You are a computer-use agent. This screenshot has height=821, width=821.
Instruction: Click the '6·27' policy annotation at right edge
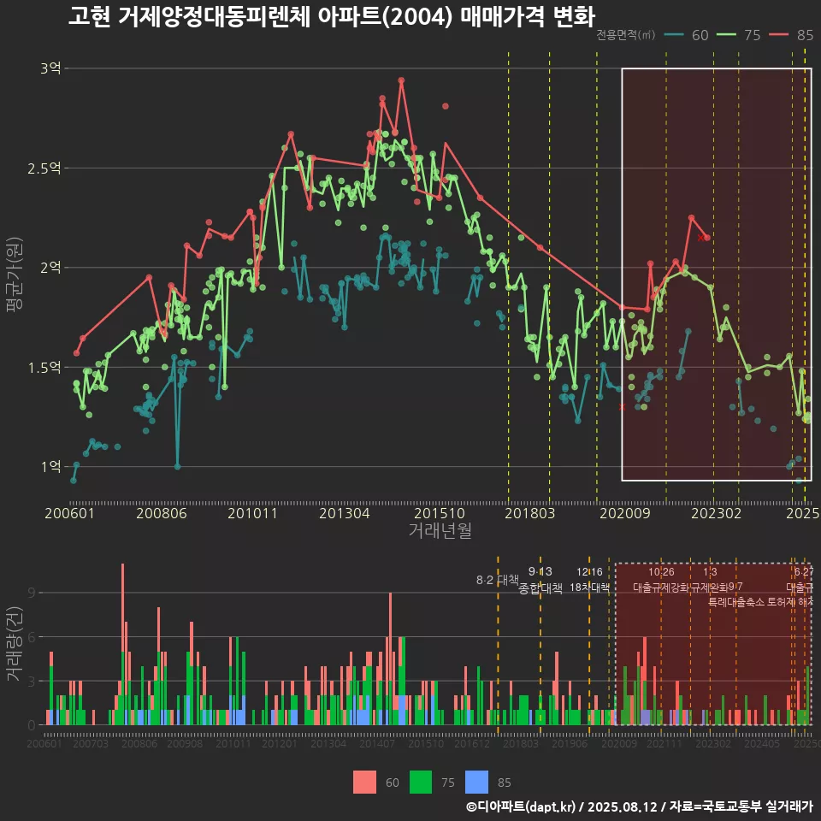tap(804, 572)
